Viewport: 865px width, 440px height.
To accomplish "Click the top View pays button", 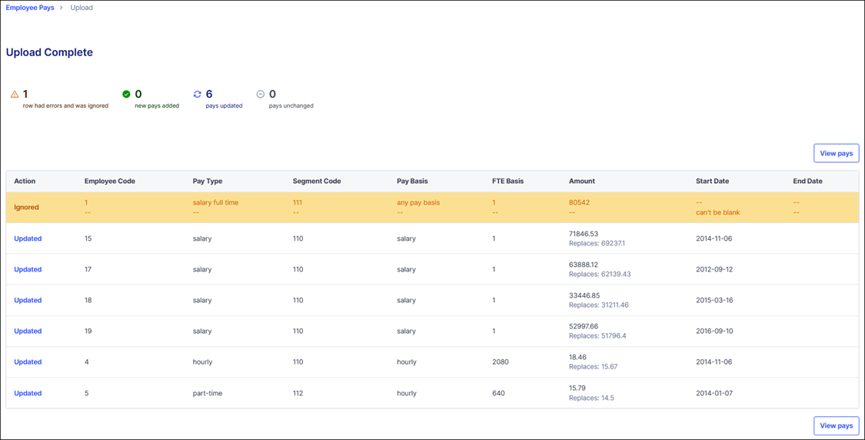I will tap(836, 153).
